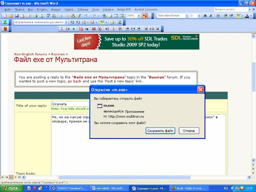The image size is (256, 192).
Task: Run the ABC spelling check
Action: point(48,16)
